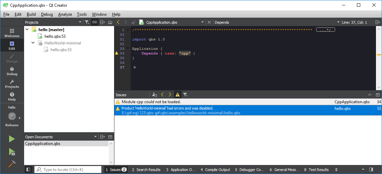Go to next issue arrow
The width and height of the screenshot is (382, 174).
pos(170,95)
